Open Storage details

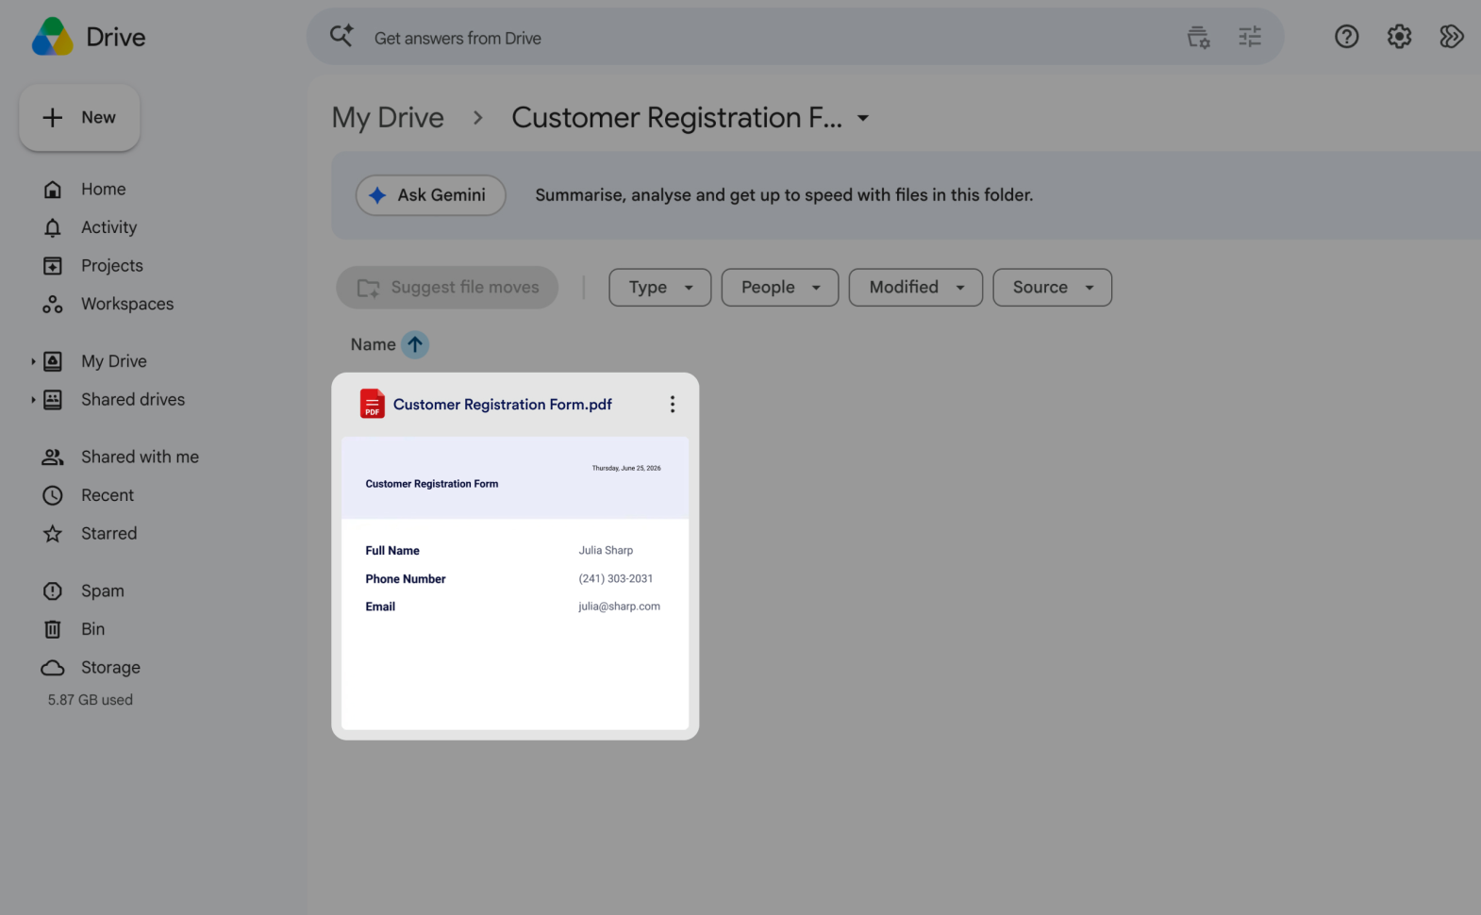pyautogui.click(x=110, y=668)
